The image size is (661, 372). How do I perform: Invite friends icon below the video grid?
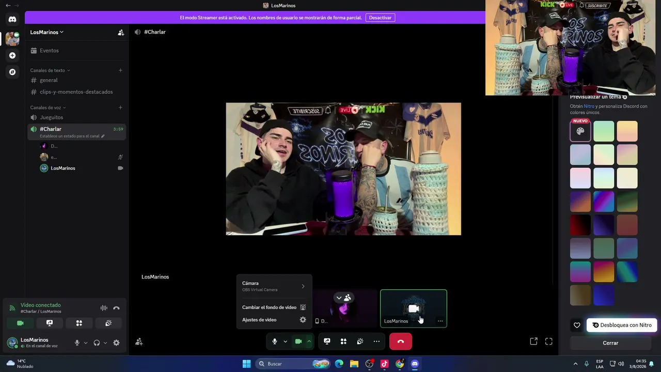pos(139,342)
